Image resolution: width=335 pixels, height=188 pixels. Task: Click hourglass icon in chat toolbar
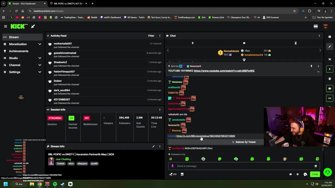pyautogui.click(x=296, y=43)
